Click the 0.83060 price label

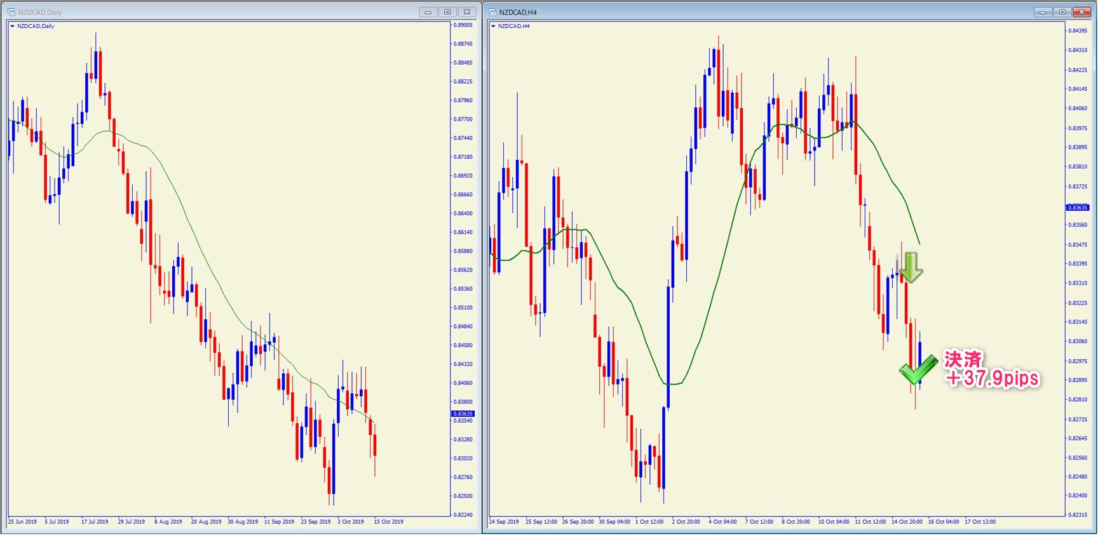click(x=1078, y=341)
